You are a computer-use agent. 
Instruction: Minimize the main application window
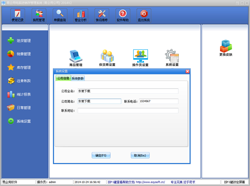(237, 3)
